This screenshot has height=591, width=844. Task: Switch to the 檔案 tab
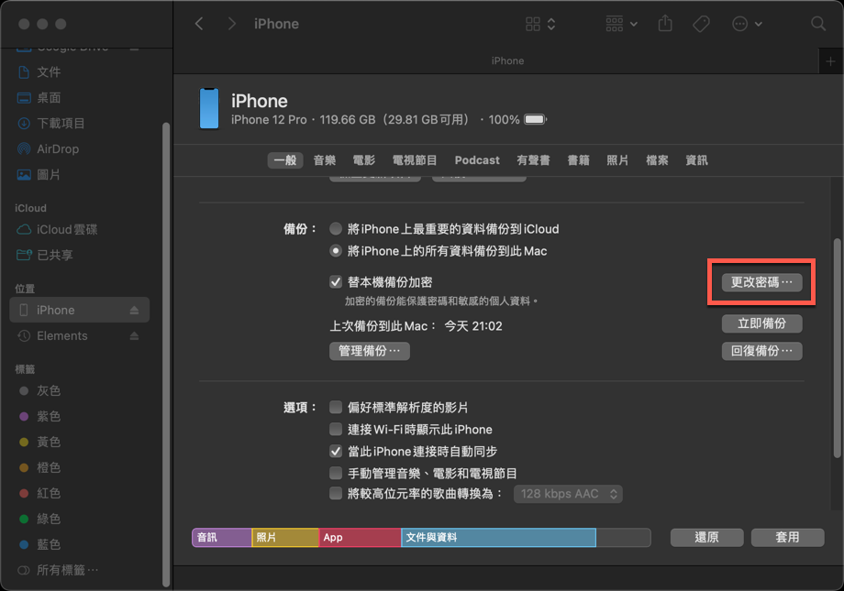657,160
